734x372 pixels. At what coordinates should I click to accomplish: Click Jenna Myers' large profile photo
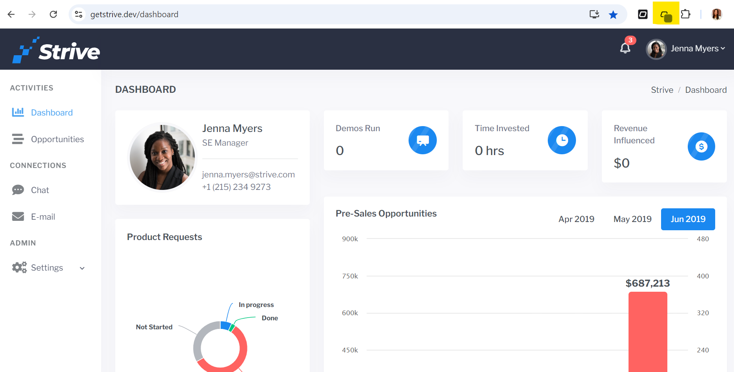[162, 157]
